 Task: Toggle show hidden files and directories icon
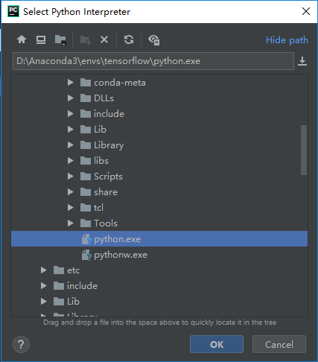click(x=154, y=40)
